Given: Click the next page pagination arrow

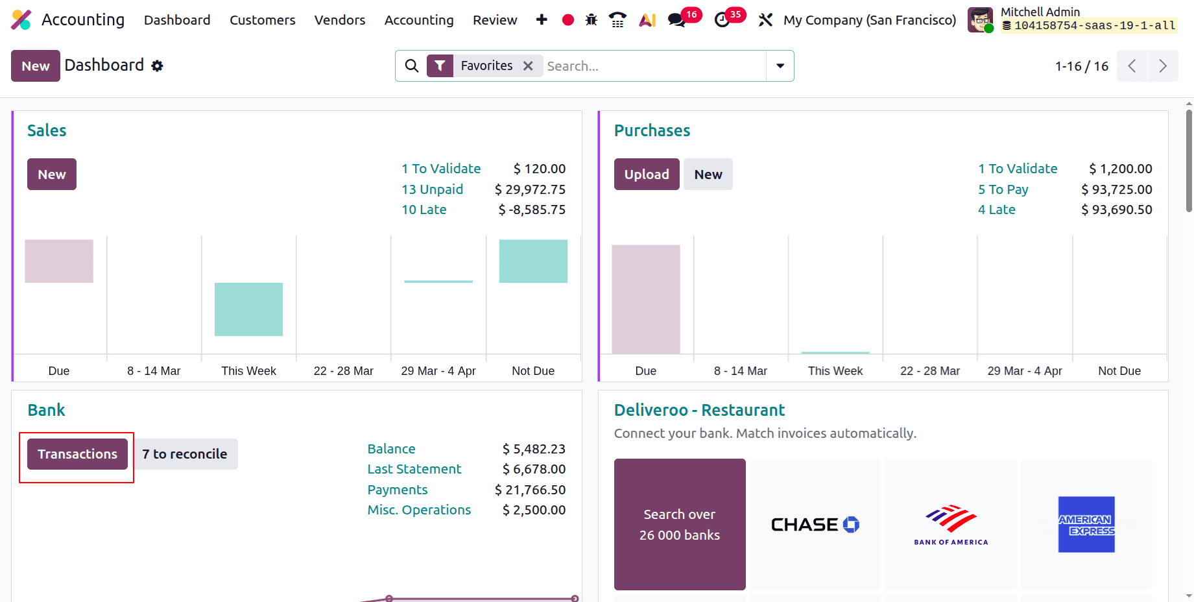Looking at the screenshot, I should click(x=1164, y=66).
